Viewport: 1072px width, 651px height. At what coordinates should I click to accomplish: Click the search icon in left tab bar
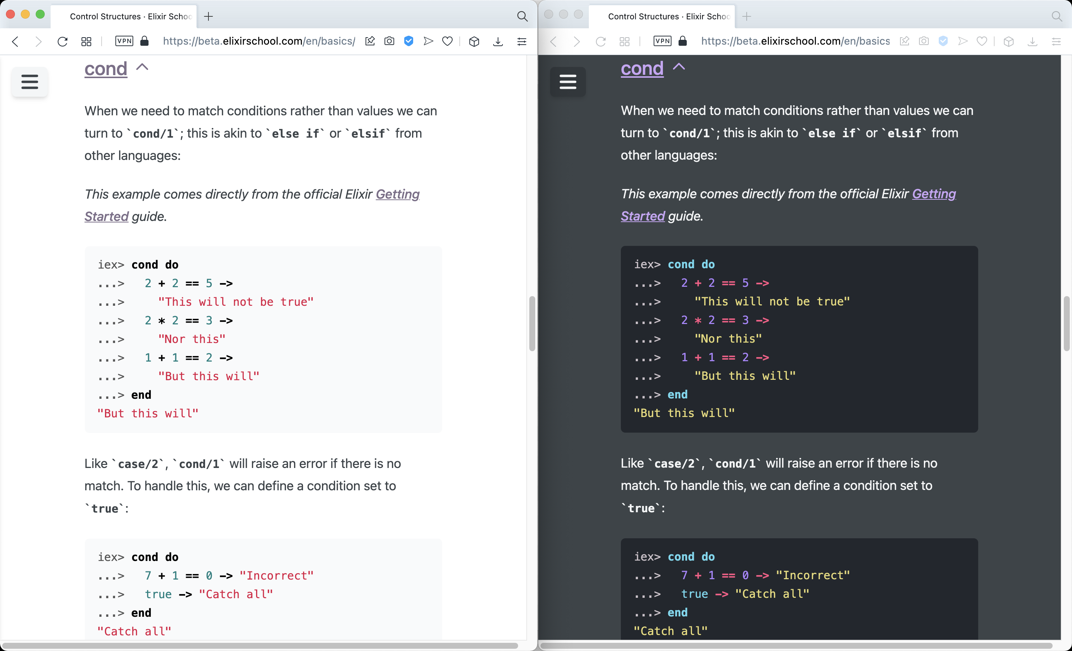point(522,16)
